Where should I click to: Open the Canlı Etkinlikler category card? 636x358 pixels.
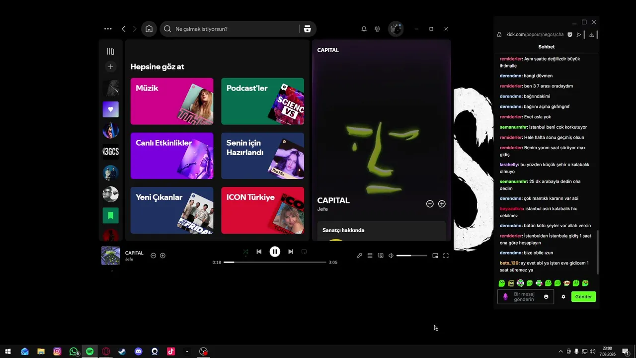pos(172,156)
